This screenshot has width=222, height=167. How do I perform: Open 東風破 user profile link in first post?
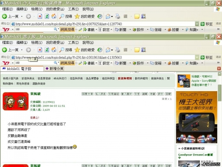click(35, 94)
